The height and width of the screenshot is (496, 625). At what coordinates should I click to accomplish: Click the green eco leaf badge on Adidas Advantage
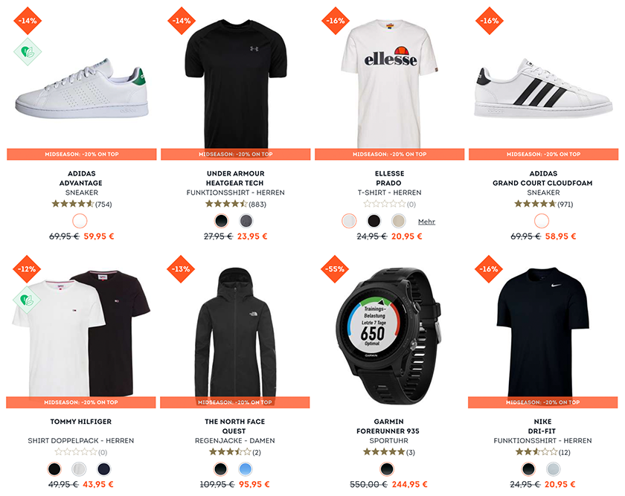28,51
